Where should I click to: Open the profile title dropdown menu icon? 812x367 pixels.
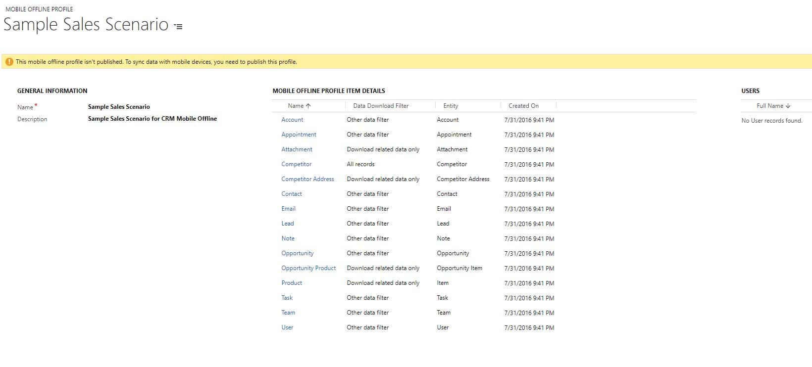coord(178,27)
